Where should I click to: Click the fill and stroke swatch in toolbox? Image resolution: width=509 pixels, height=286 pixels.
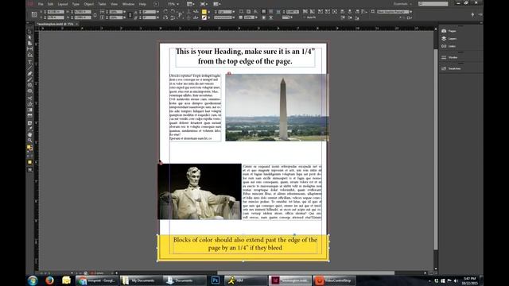29,149
